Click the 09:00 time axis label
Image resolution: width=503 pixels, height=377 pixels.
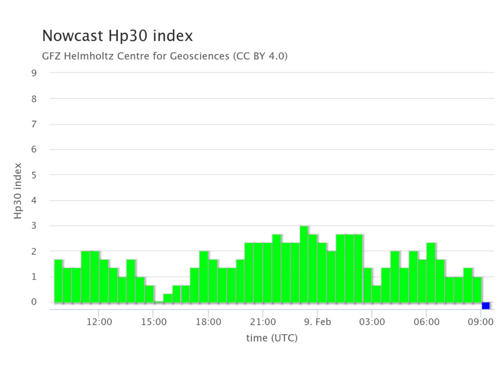(x=481, y=321)
